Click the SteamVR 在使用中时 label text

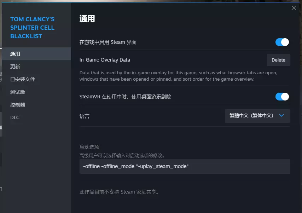point(125,97)
